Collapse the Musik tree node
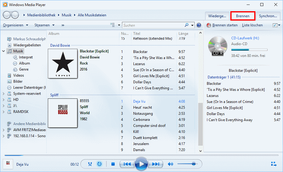Viewport: 283px width, 172px height. [x=3, y=51]
